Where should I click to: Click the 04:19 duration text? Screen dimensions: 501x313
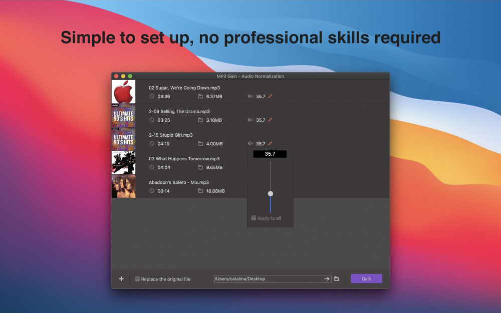pos(164,144)
